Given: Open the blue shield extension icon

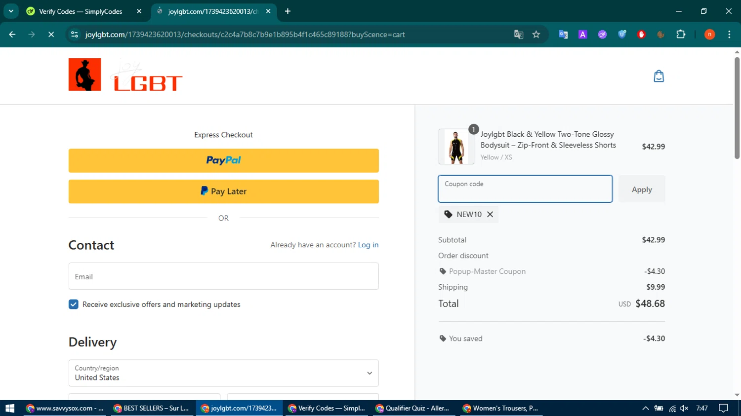Looking at the screenshot, I should (622, 35).
